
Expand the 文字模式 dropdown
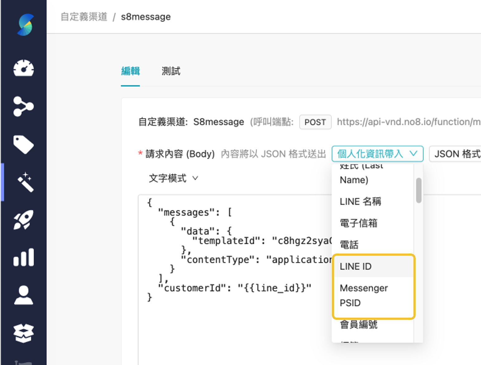point(173,178)
